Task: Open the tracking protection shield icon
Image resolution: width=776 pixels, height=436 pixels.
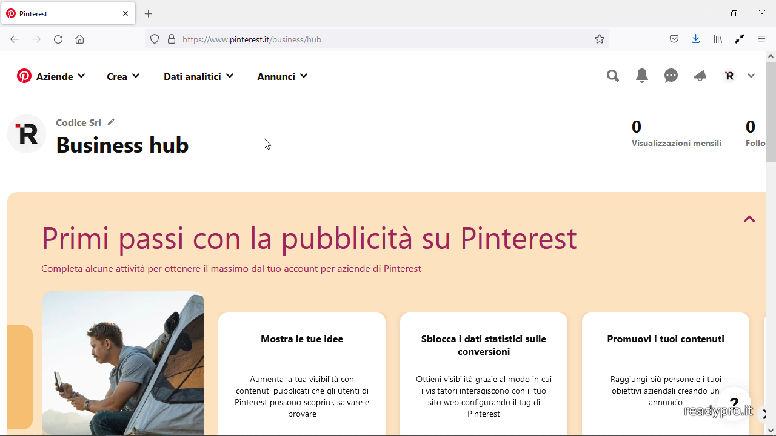Action: [155, 39]
